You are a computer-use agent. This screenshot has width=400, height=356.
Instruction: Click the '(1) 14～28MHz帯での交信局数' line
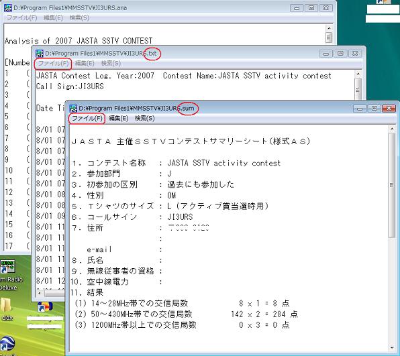182,303
